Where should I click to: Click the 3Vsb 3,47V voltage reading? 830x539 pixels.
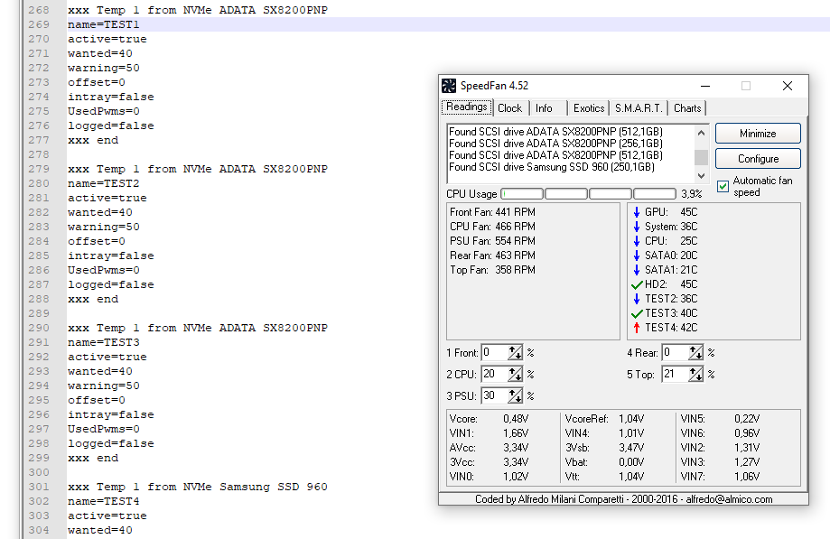pyautogui.click(x=604, y=448)
